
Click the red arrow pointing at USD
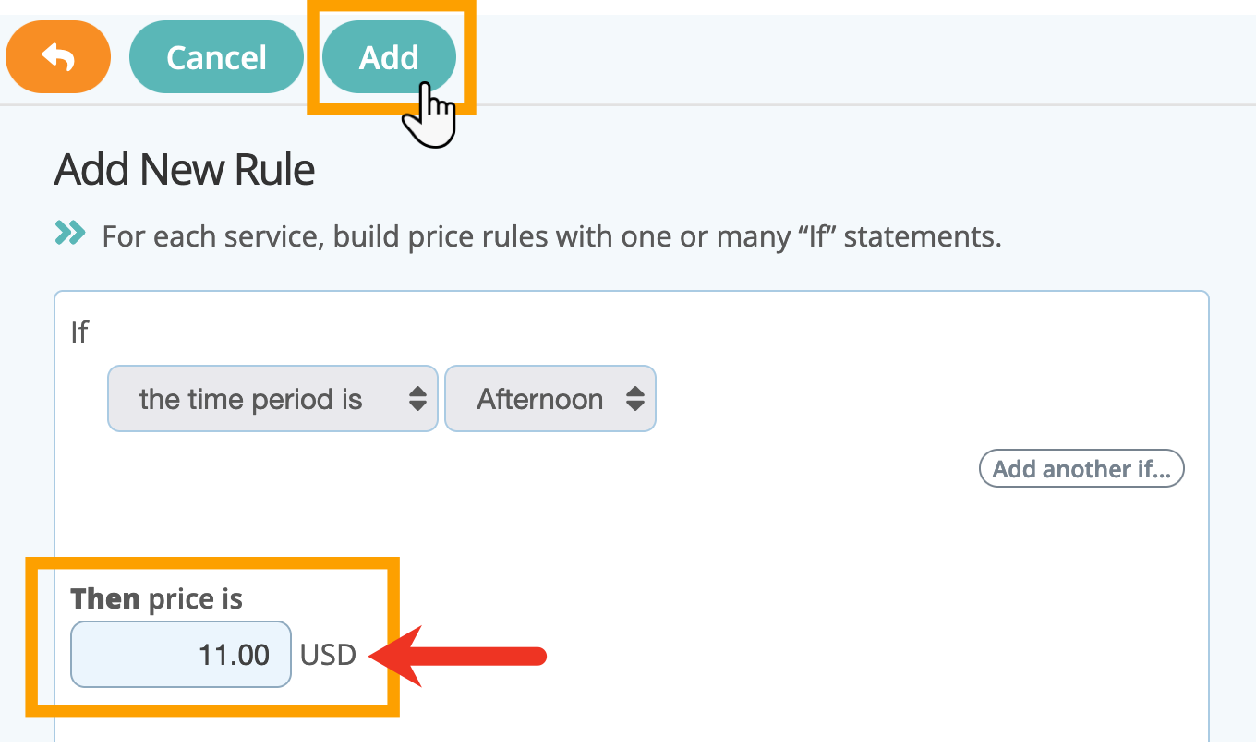click(458, 656)
